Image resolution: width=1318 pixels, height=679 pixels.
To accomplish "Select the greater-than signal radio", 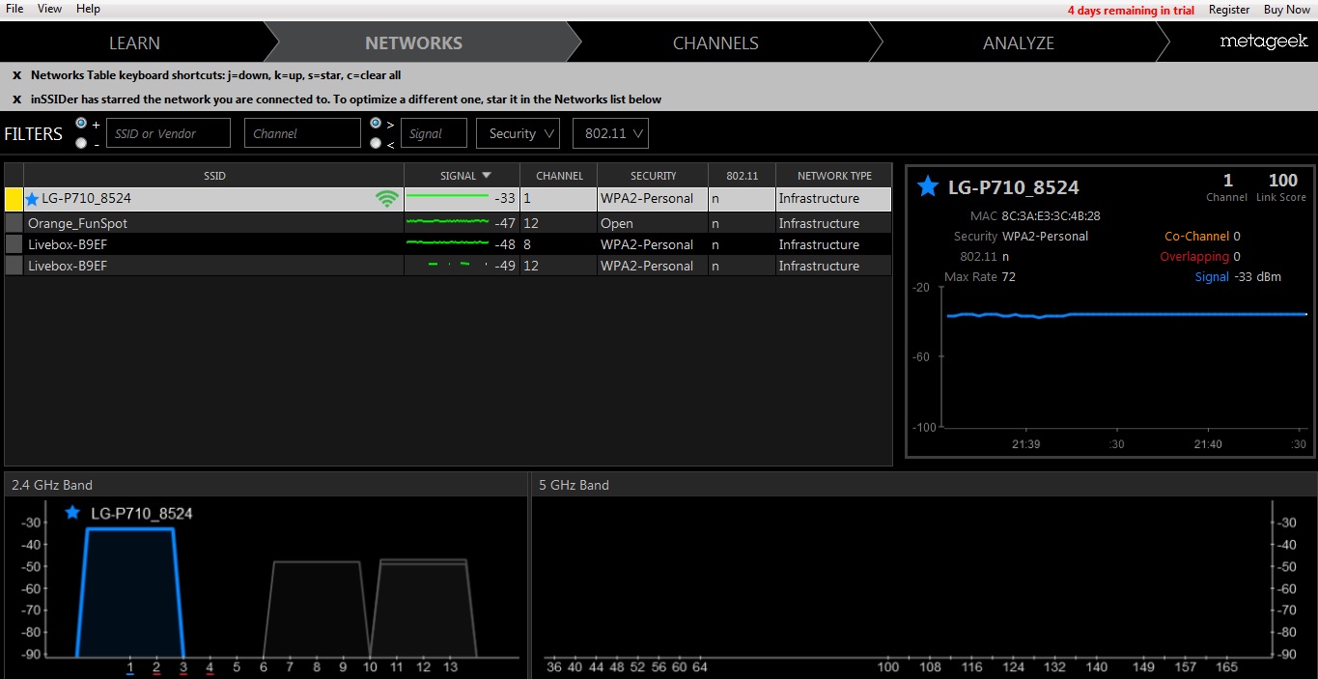I will pos(376,124).
